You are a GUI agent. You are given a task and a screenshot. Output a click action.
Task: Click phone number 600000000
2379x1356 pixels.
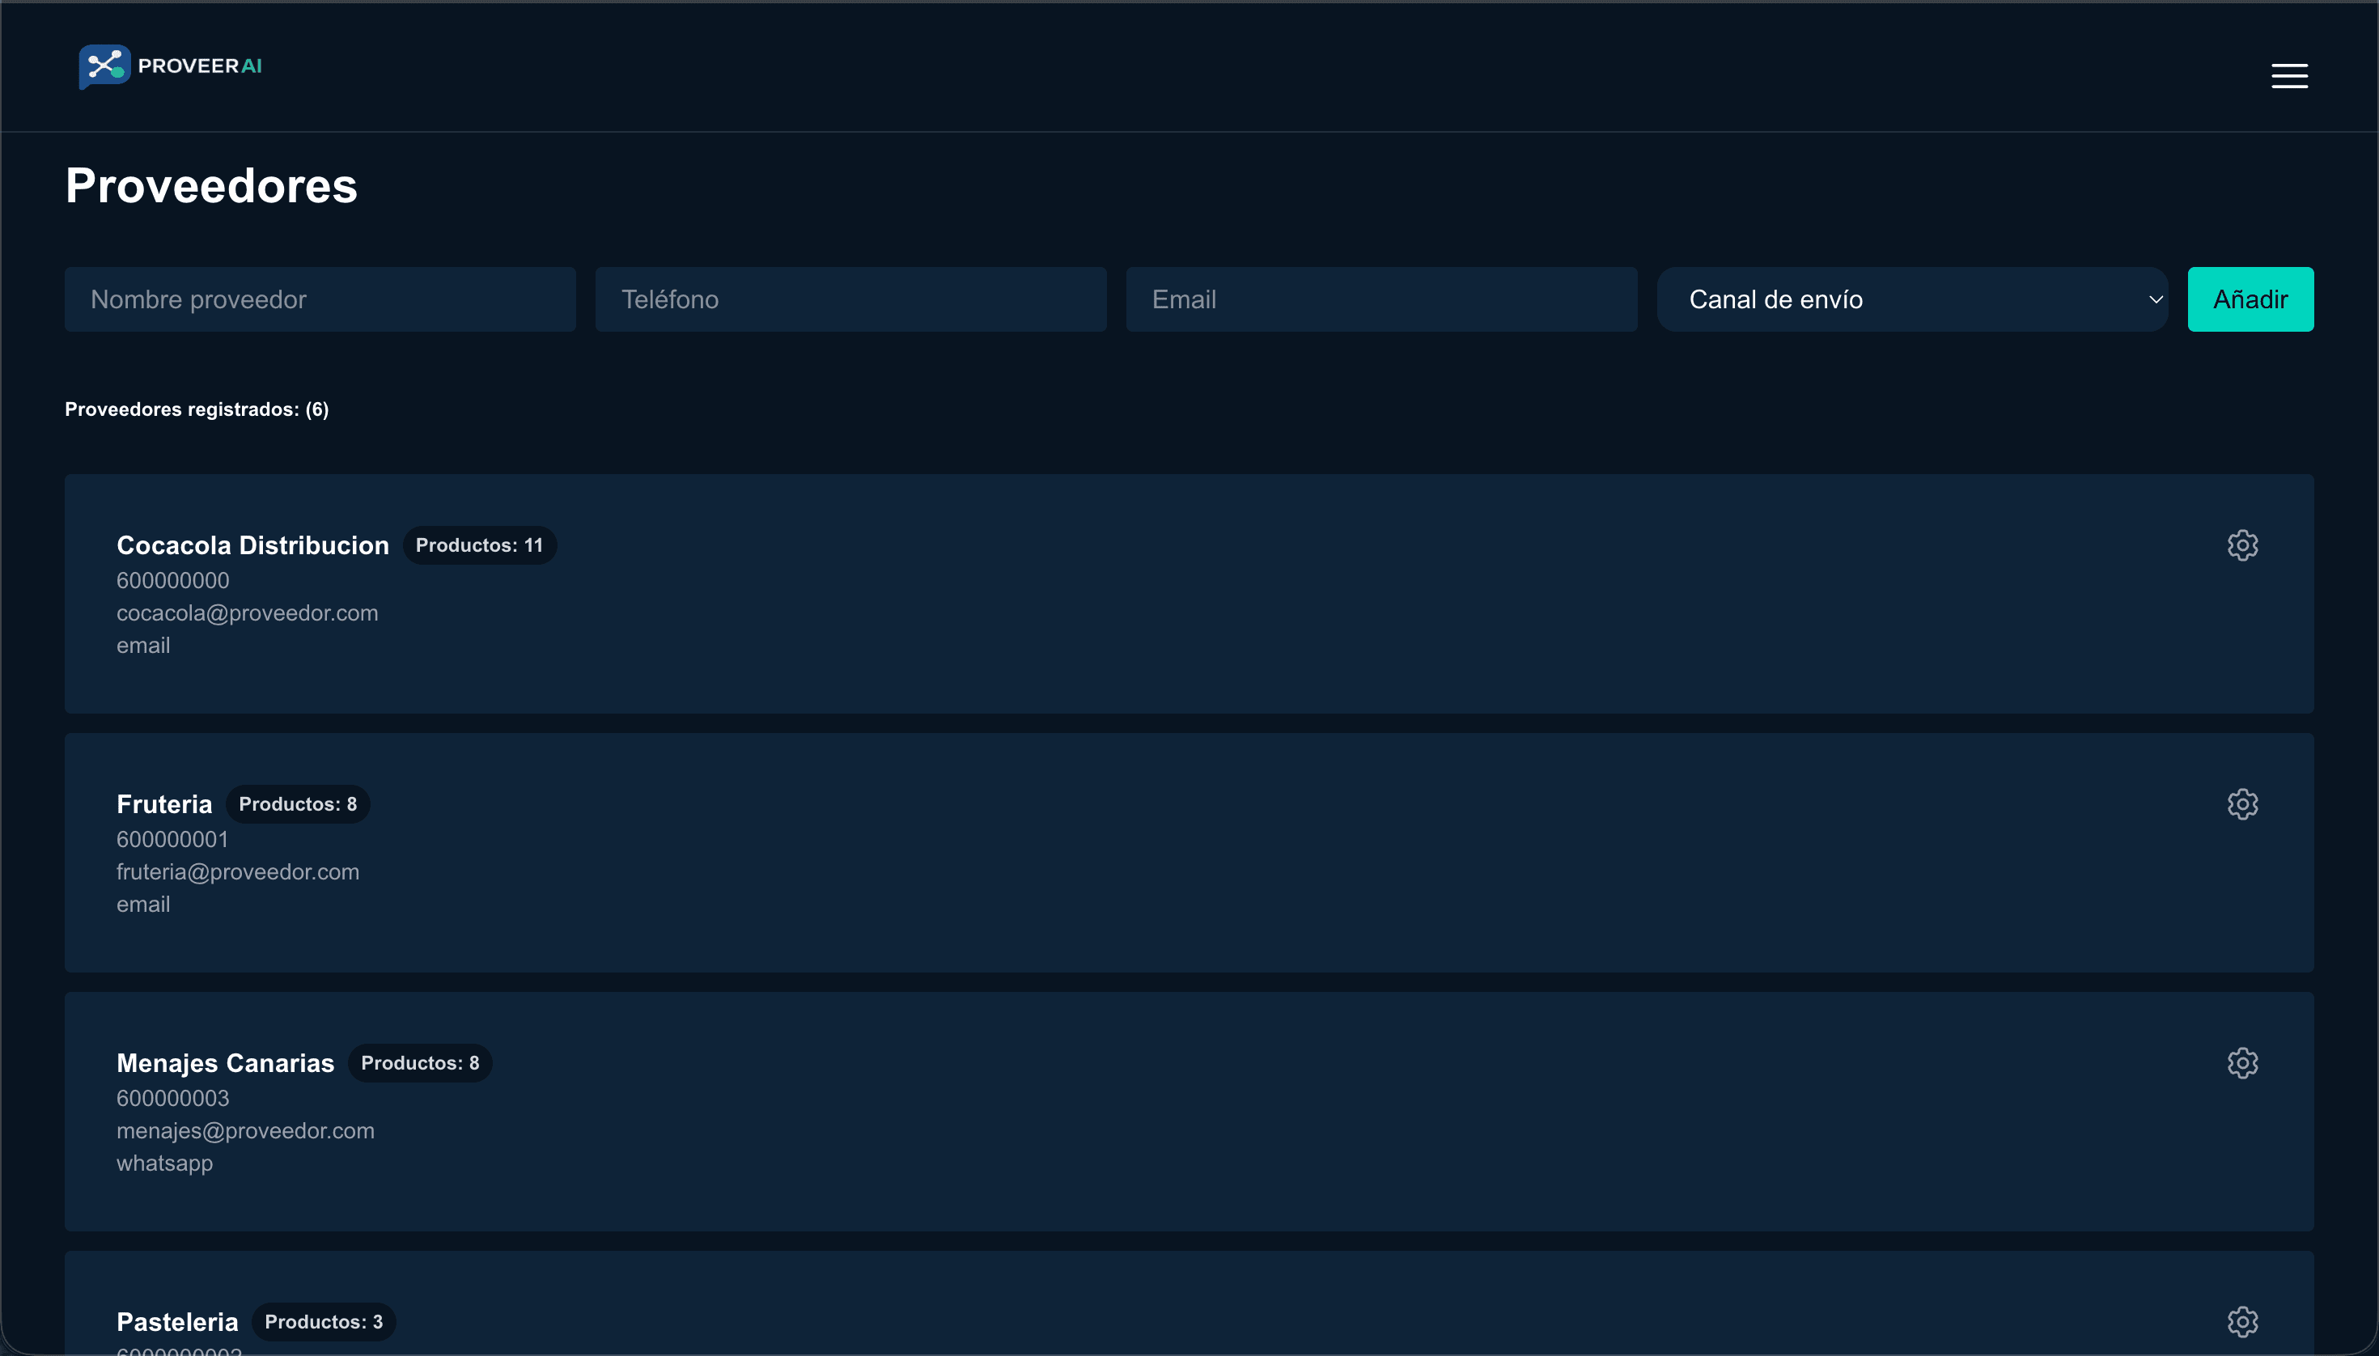pos(172,580)
